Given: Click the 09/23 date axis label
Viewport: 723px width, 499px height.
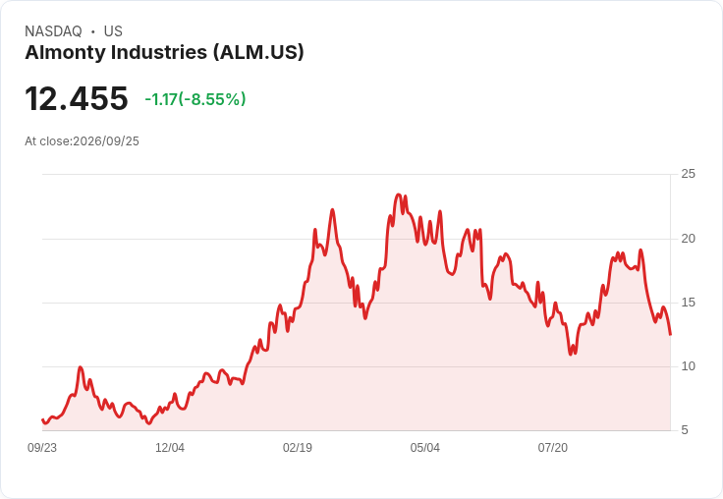Looking at the screenshot, I should coord(42,448).
